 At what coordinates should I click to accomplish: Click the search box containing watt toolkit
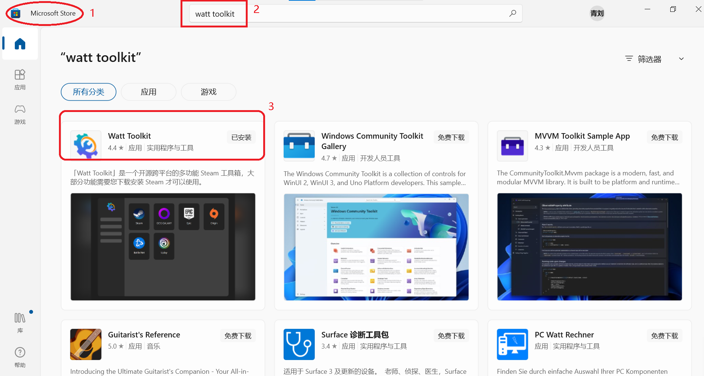pos(356,14)
